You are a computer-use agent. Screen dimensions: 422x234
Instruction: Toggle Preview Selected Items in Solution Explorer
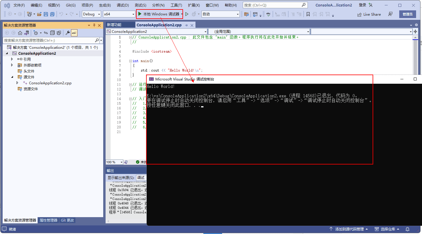pyautogui.click(x=74, y=33)
